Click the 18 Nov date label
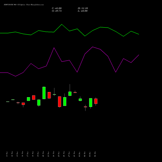The height and width of the screenshot is (162, 162). click(x=33, y=154)
